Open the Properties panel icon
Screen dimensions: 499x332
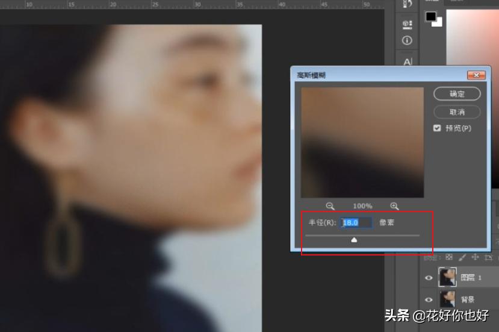tap(408, 24)
